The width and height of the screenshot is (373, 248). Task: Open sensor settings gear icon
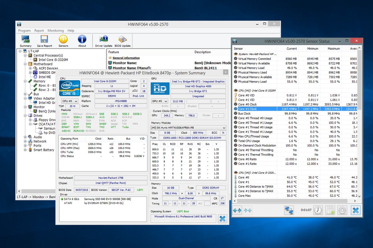coord(342,210)
